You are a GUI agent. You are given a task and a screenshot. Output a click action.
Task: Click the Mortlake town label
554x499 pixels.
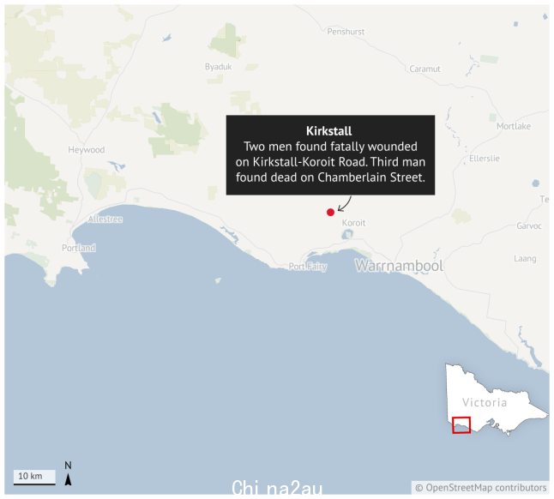514,126
